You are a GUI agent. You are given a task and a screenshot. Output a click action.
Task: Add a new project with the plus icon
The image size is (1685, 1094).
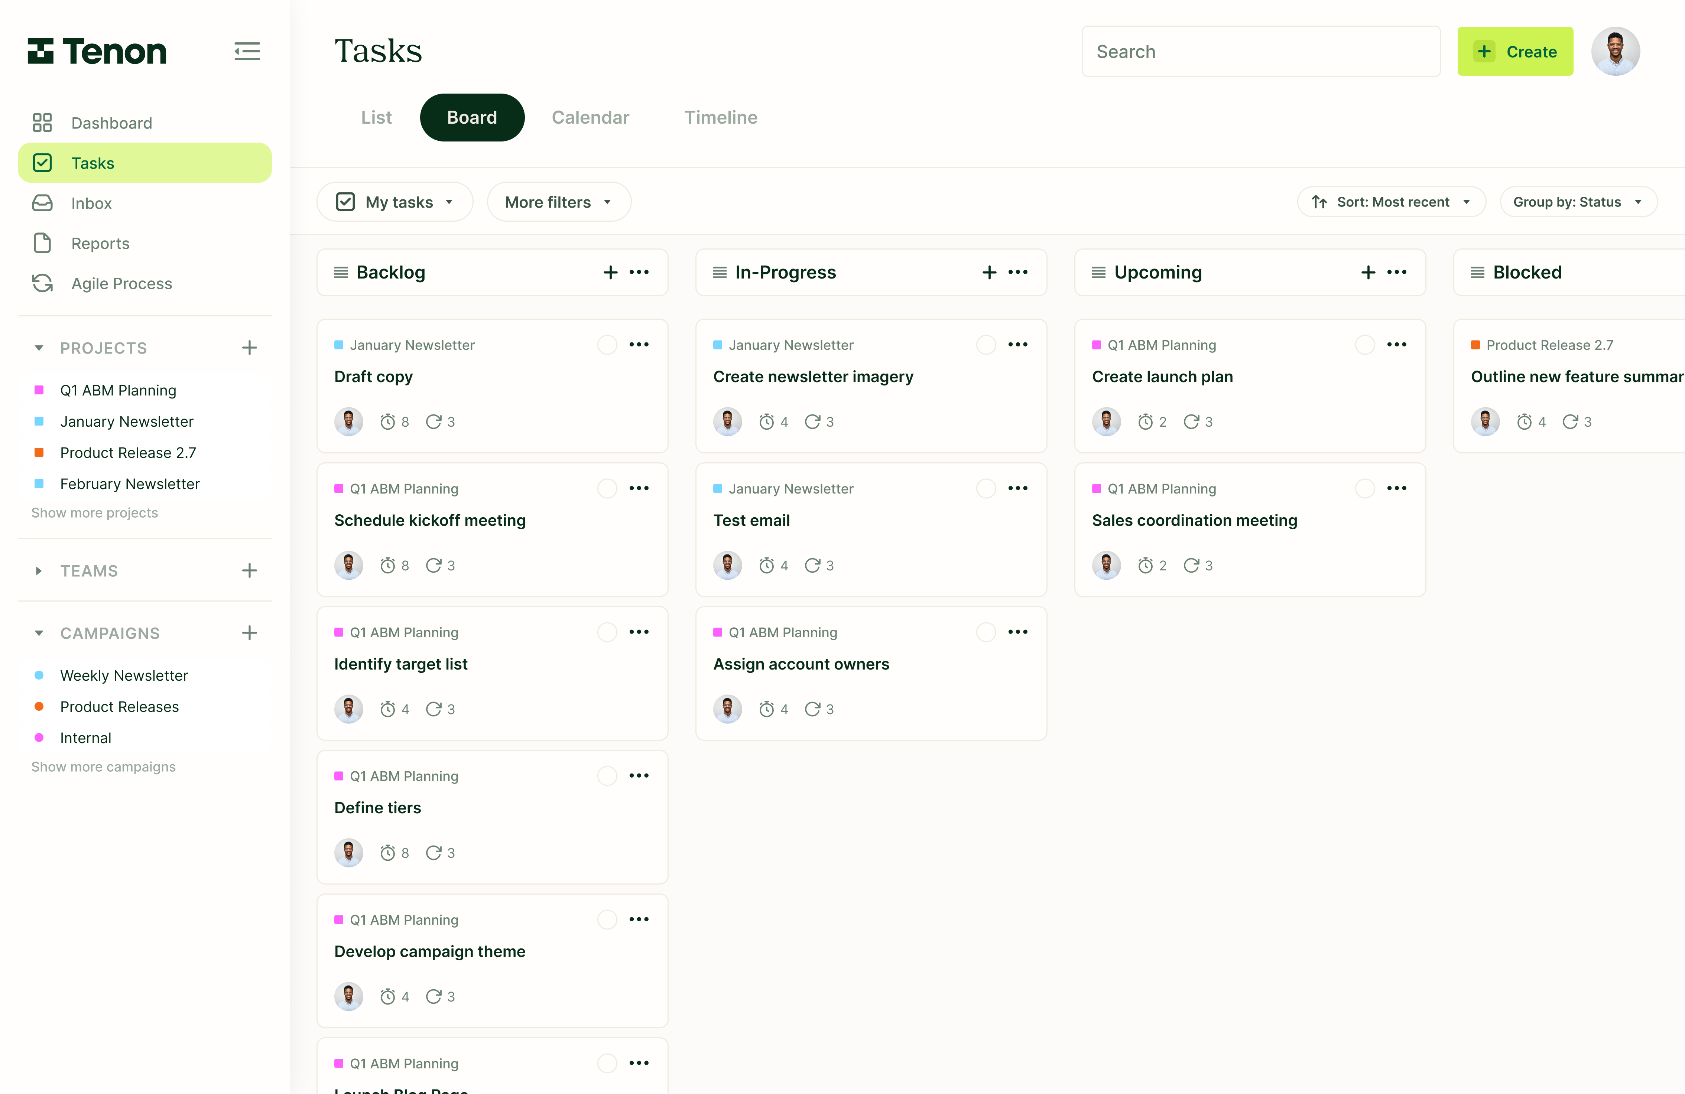click(x=249, y=348)
